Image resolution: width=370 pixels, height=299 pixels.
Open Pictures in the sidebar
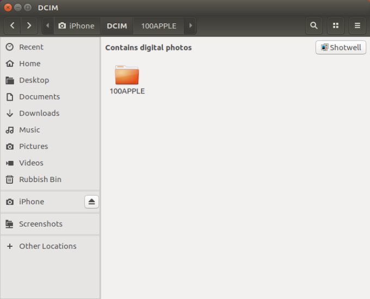(50, 146)
